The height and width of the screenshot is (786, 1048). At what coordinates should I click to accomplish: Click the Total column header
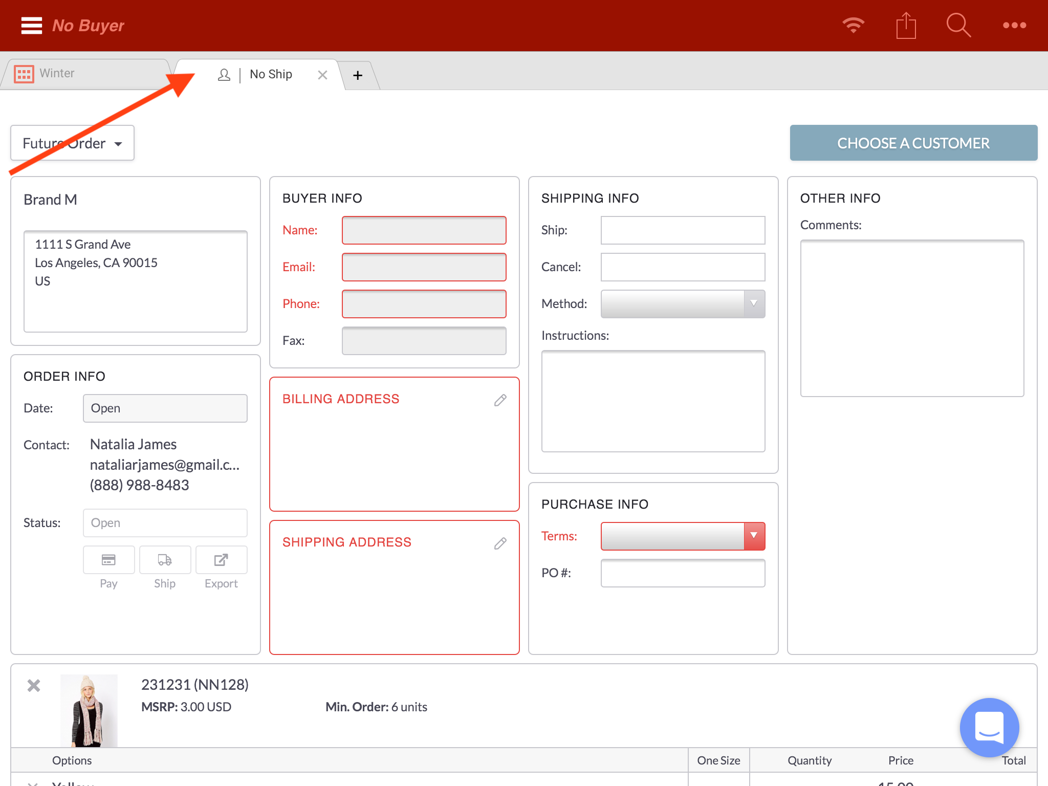click(1014, 760)
